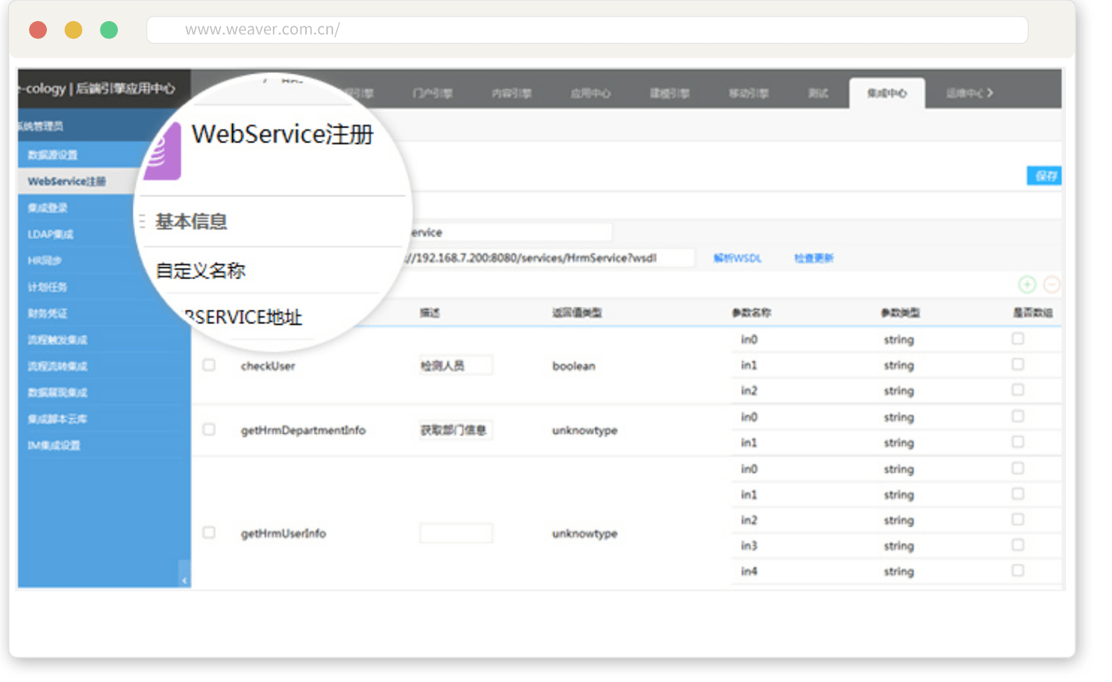Select the getHrmDepartmentInfo row checkbox
The image size is (1112, 682).
pos(209,429)
